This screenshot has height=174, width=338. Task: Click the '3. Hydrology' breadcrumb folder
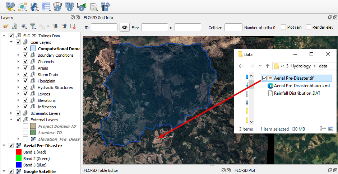tap(298, 66)
